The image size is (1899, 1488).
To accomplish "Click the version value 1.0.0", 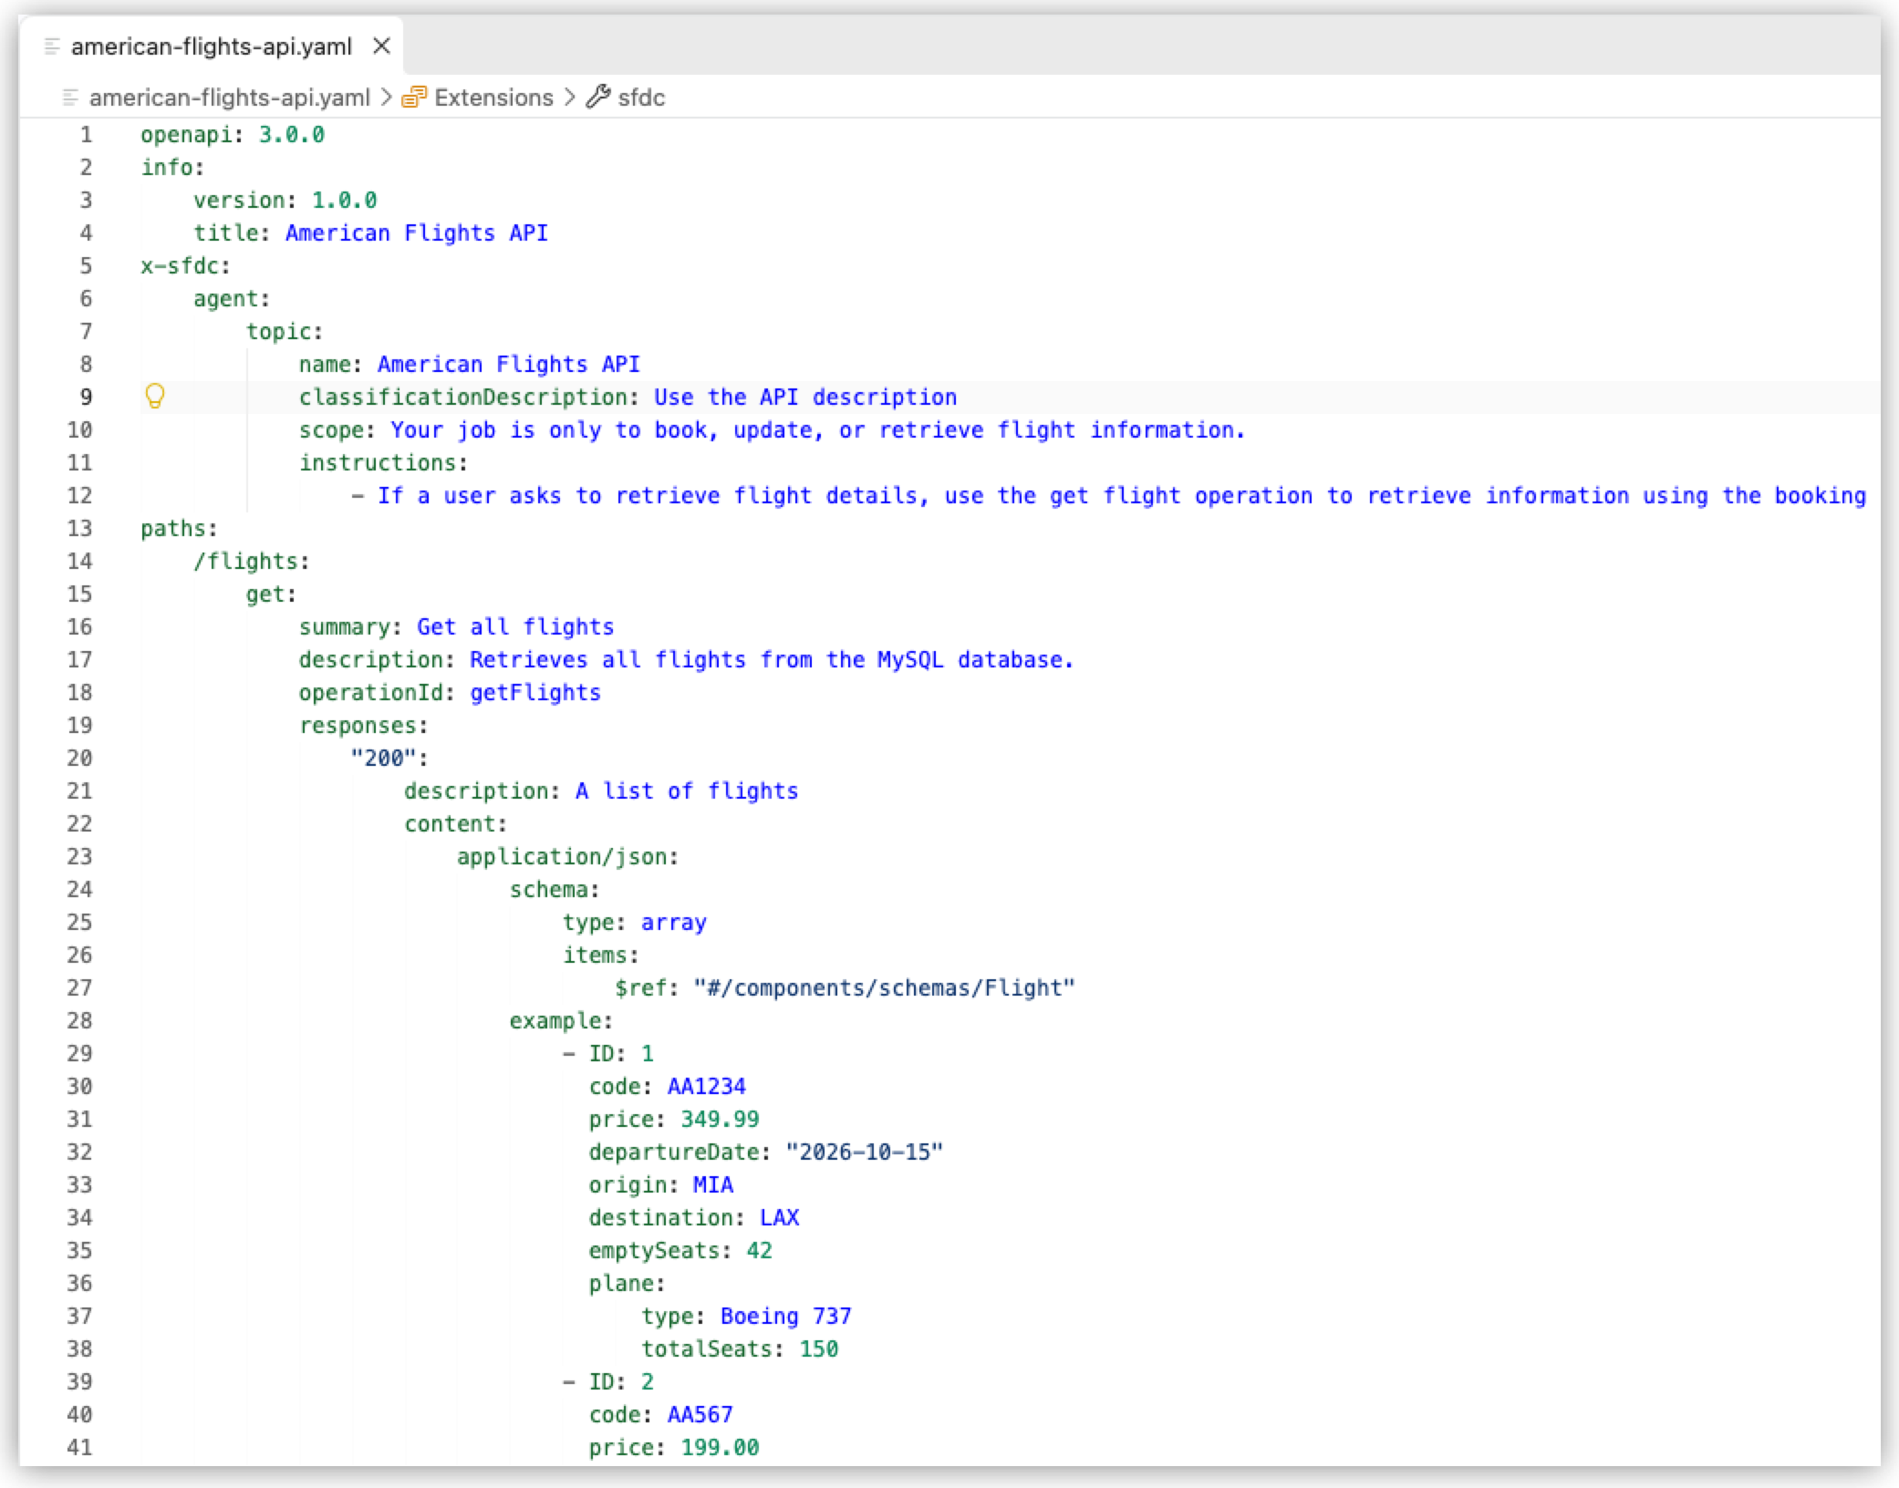I will coord(344,201).
